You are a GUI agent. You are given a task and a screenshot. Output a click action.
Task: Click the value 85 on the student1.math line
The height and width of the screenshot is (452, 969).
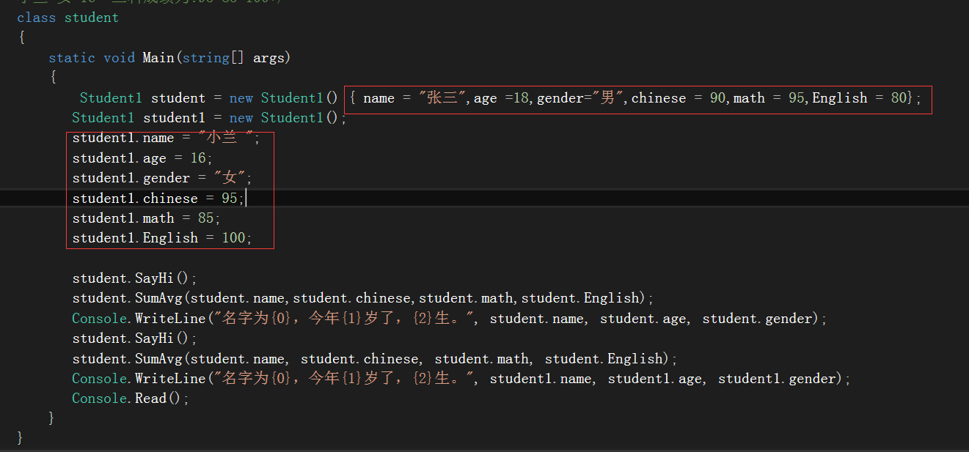point(205,218)
